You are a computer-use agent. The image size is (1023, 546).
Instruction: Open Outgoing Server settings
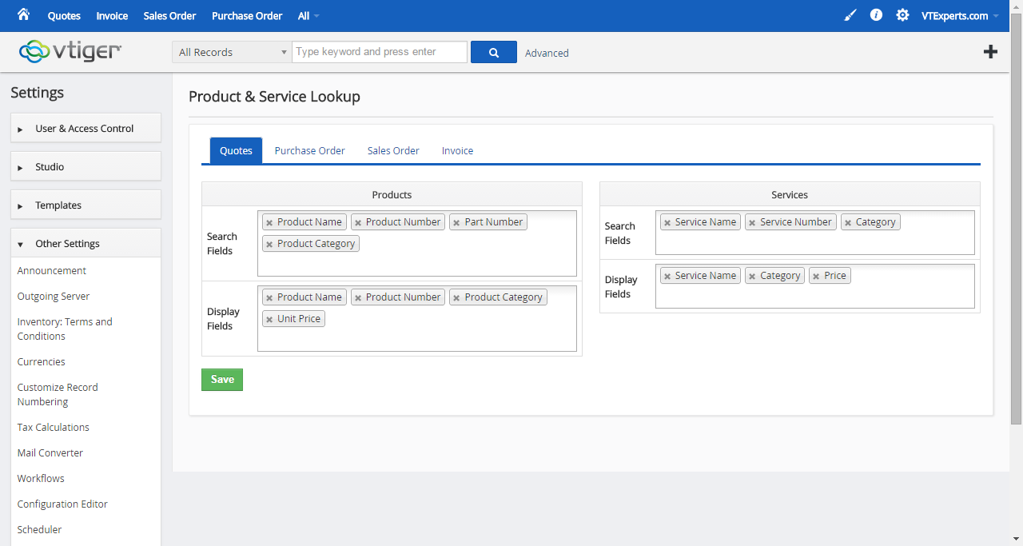[54, 297]
